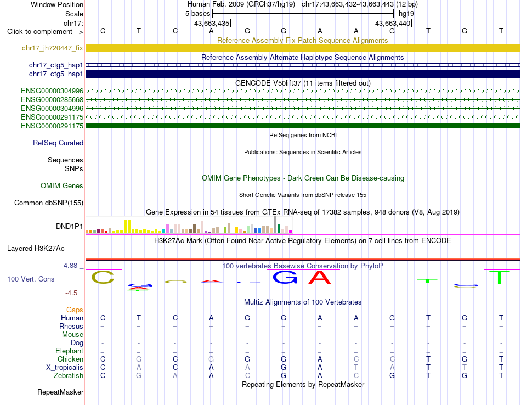Select the solid green ENSG00000291175 gene bar
521x405 pixels.
[303, 126]
